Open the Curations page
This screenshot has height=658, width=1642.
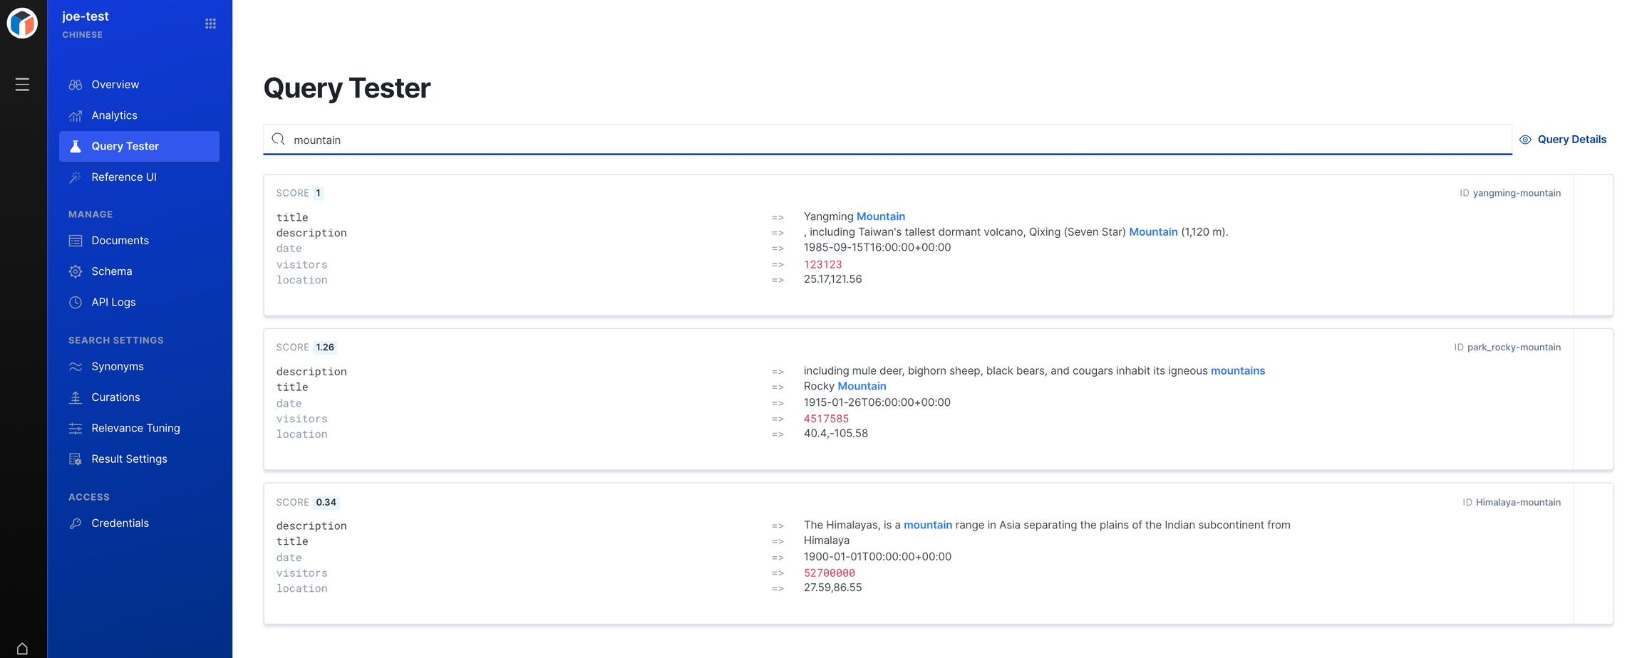pos(115,397)
